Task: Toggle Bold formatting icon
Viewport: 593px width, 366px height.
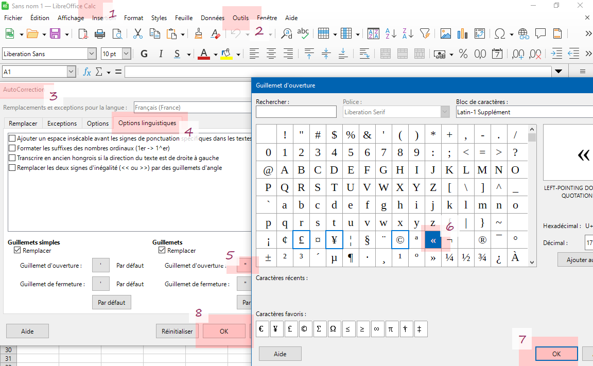Action: click(x=144, y=54)
